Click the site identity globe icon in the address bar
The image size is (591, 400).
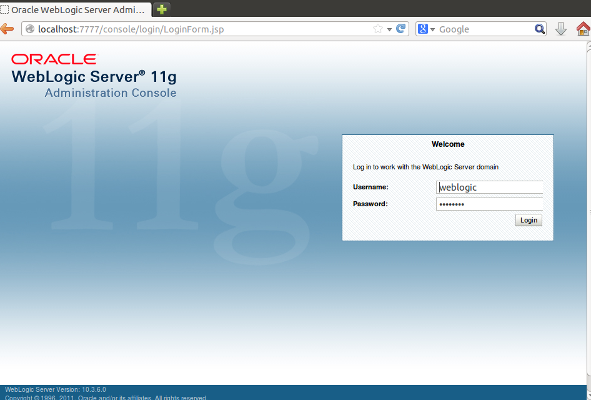coord(30,29)
